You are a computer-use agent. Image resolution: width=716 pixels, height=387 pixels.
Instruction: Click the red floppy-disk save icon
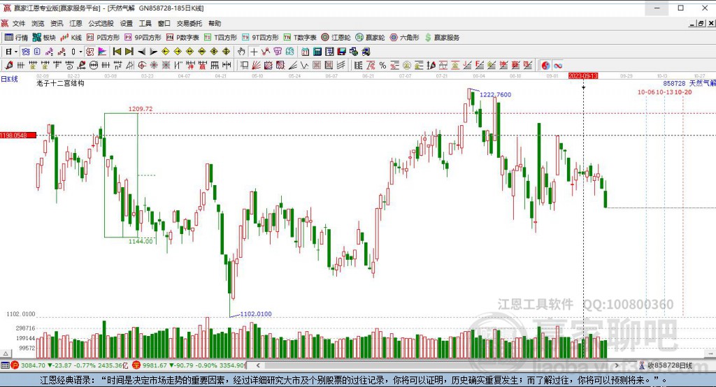pyautogui.click(x=341, y=52)
